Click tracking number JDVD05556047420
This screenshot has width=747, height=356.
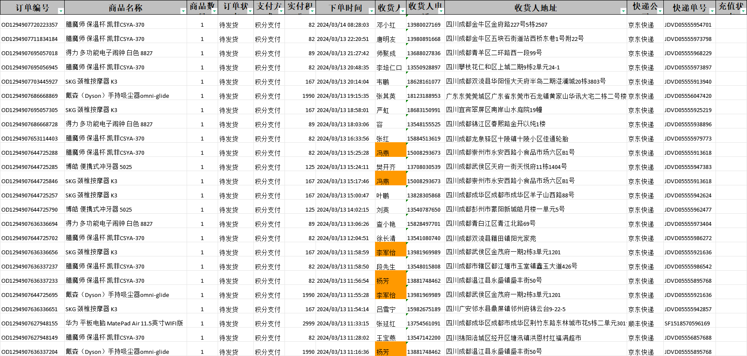(x=688, y=96)
